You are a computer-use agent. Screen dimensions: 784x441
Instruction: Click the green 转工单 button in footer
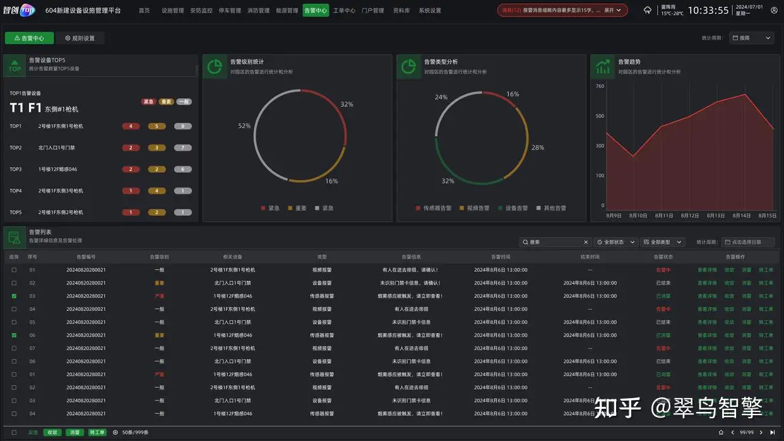click(97, 432)
